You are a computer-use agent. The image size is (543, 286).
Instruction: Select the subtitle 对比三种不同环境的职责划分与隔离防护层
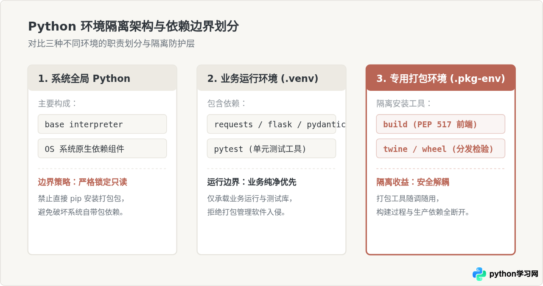111,44
